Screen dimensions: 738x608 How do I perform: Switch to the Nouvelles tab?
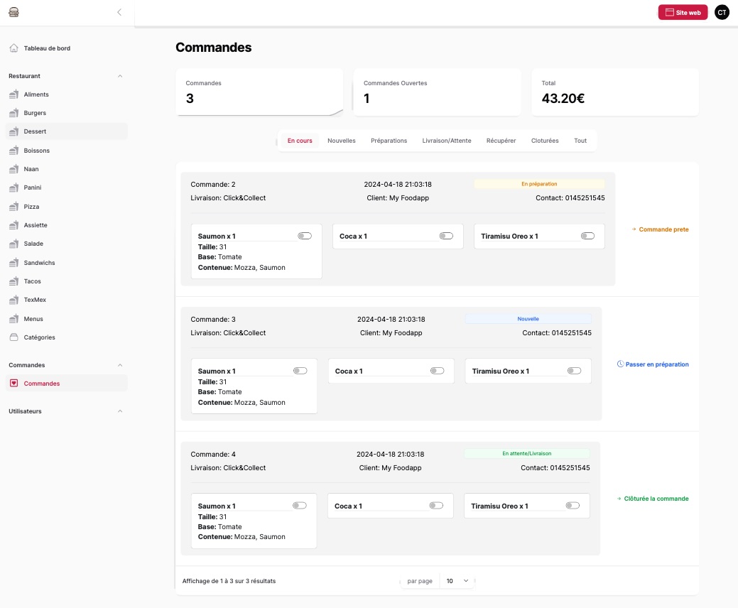click(341, 141)
